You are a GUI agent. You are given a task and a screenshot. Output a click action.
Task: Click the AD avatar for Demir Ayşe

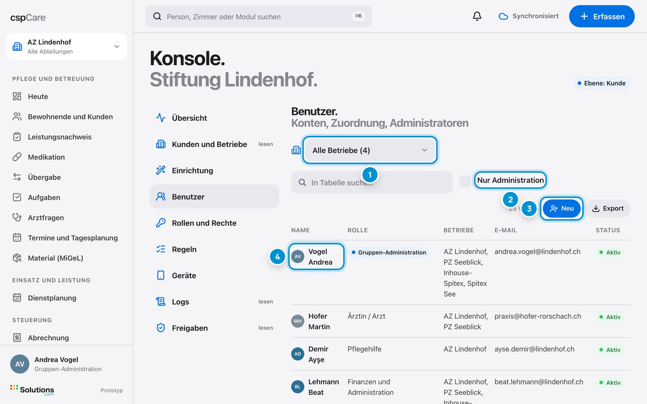[x=298, y=354]
